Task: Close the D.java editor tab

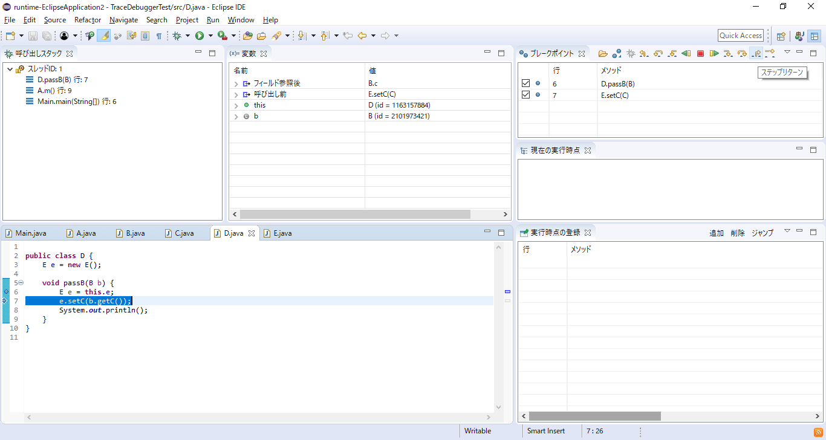Action: tap(252, 233)
